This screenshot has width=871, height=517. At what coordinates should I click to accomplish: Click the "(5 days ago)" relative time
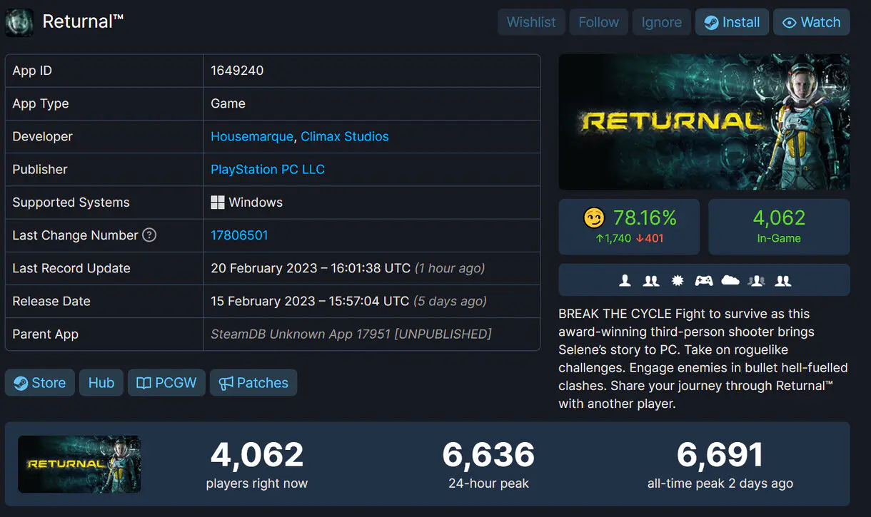tap(450, 301)
